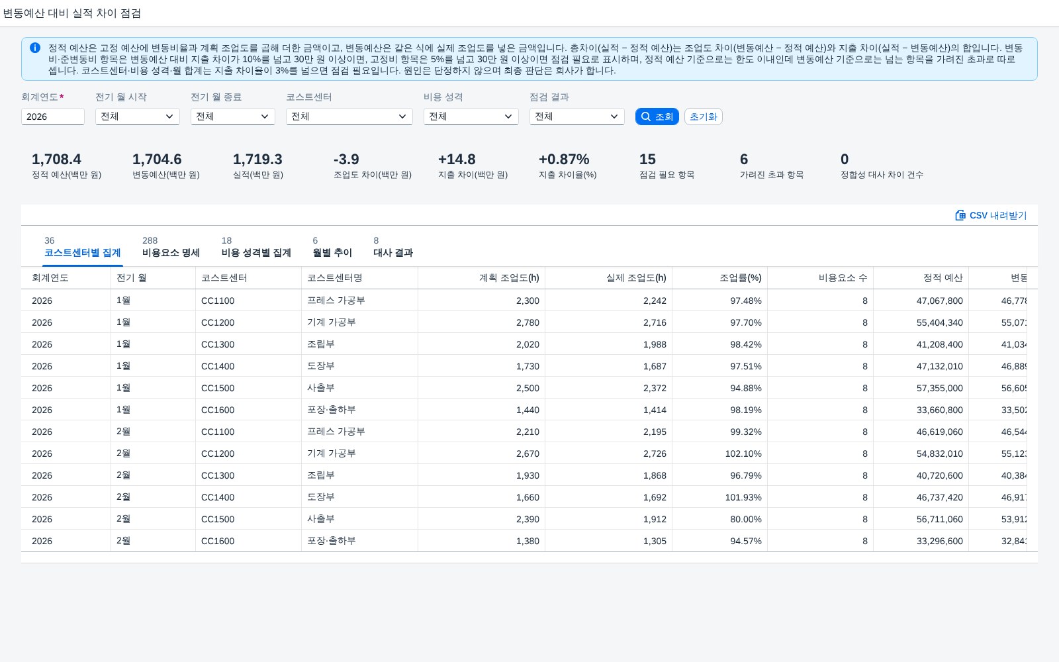Click the 회계연도 input field

tap(53, 117)
